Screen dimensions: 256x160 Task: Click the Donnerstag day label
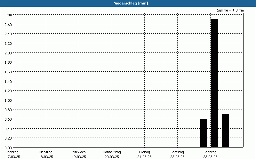[112, 152]
